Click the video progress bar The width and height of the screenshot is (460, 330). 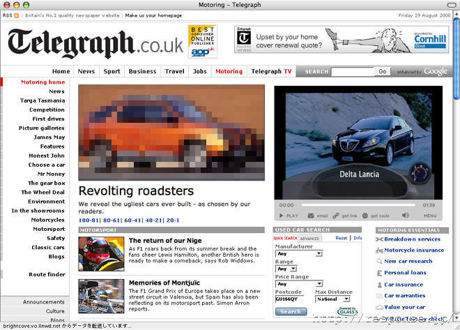pos(358,205)
